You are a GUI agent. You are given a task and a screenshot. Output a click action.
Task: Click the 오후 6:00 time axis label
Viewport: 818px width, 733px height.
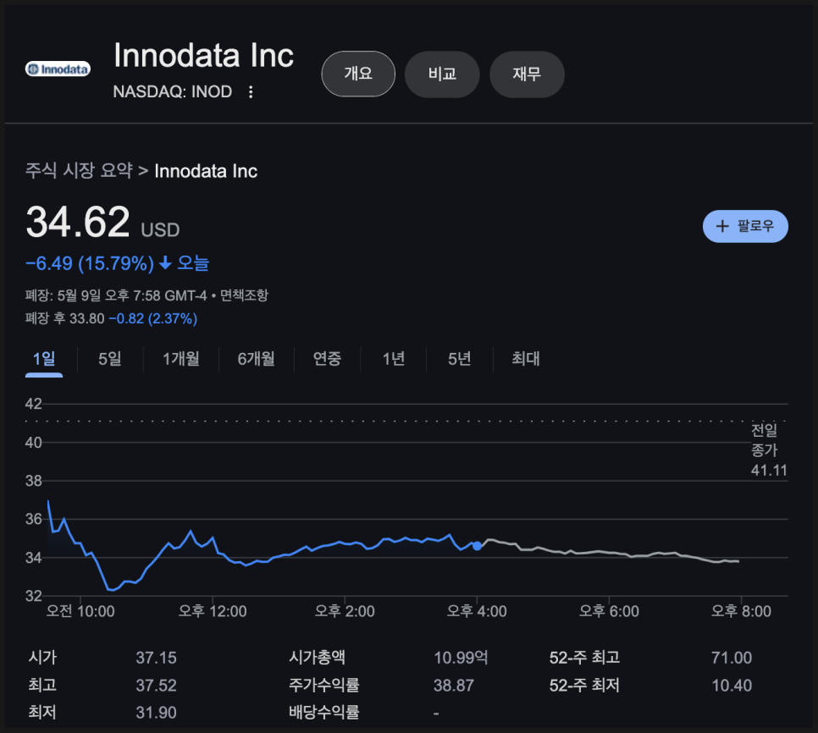[x=609, y=611]
